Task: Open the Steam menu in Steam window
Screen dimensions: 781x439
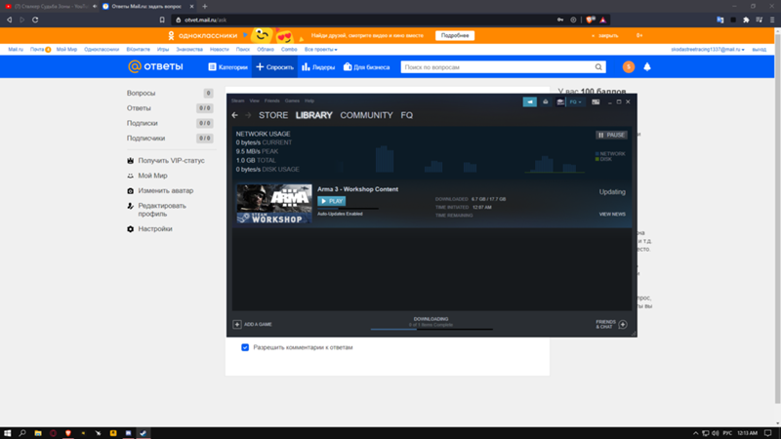Action: (x=237, y=100)
